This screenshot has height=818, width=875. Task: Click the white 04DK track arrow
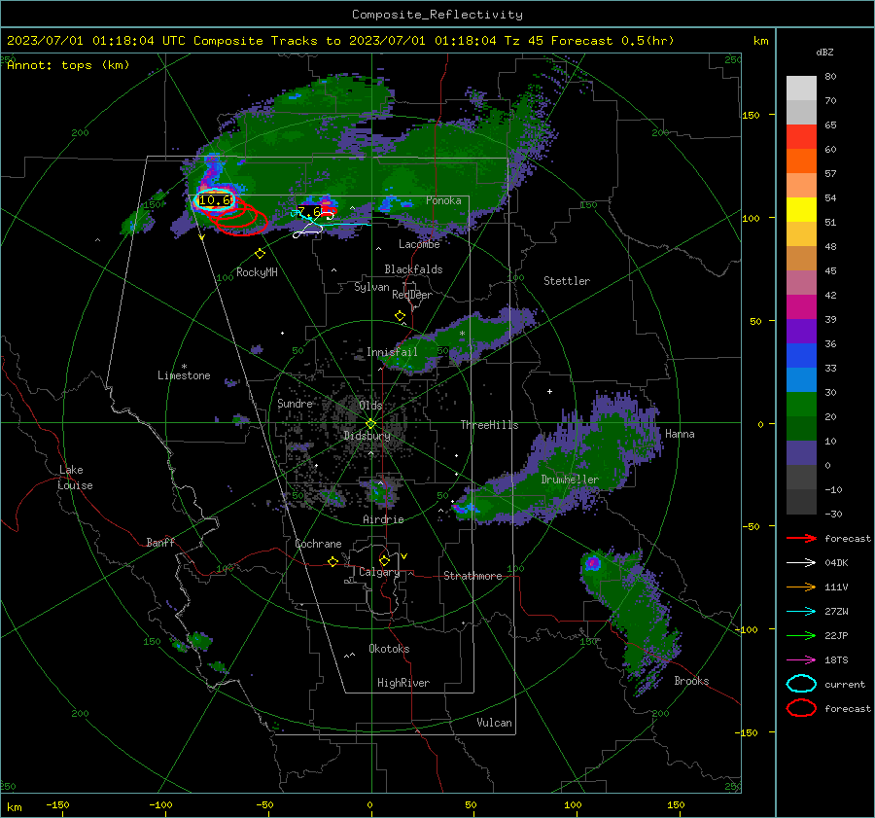801,563
